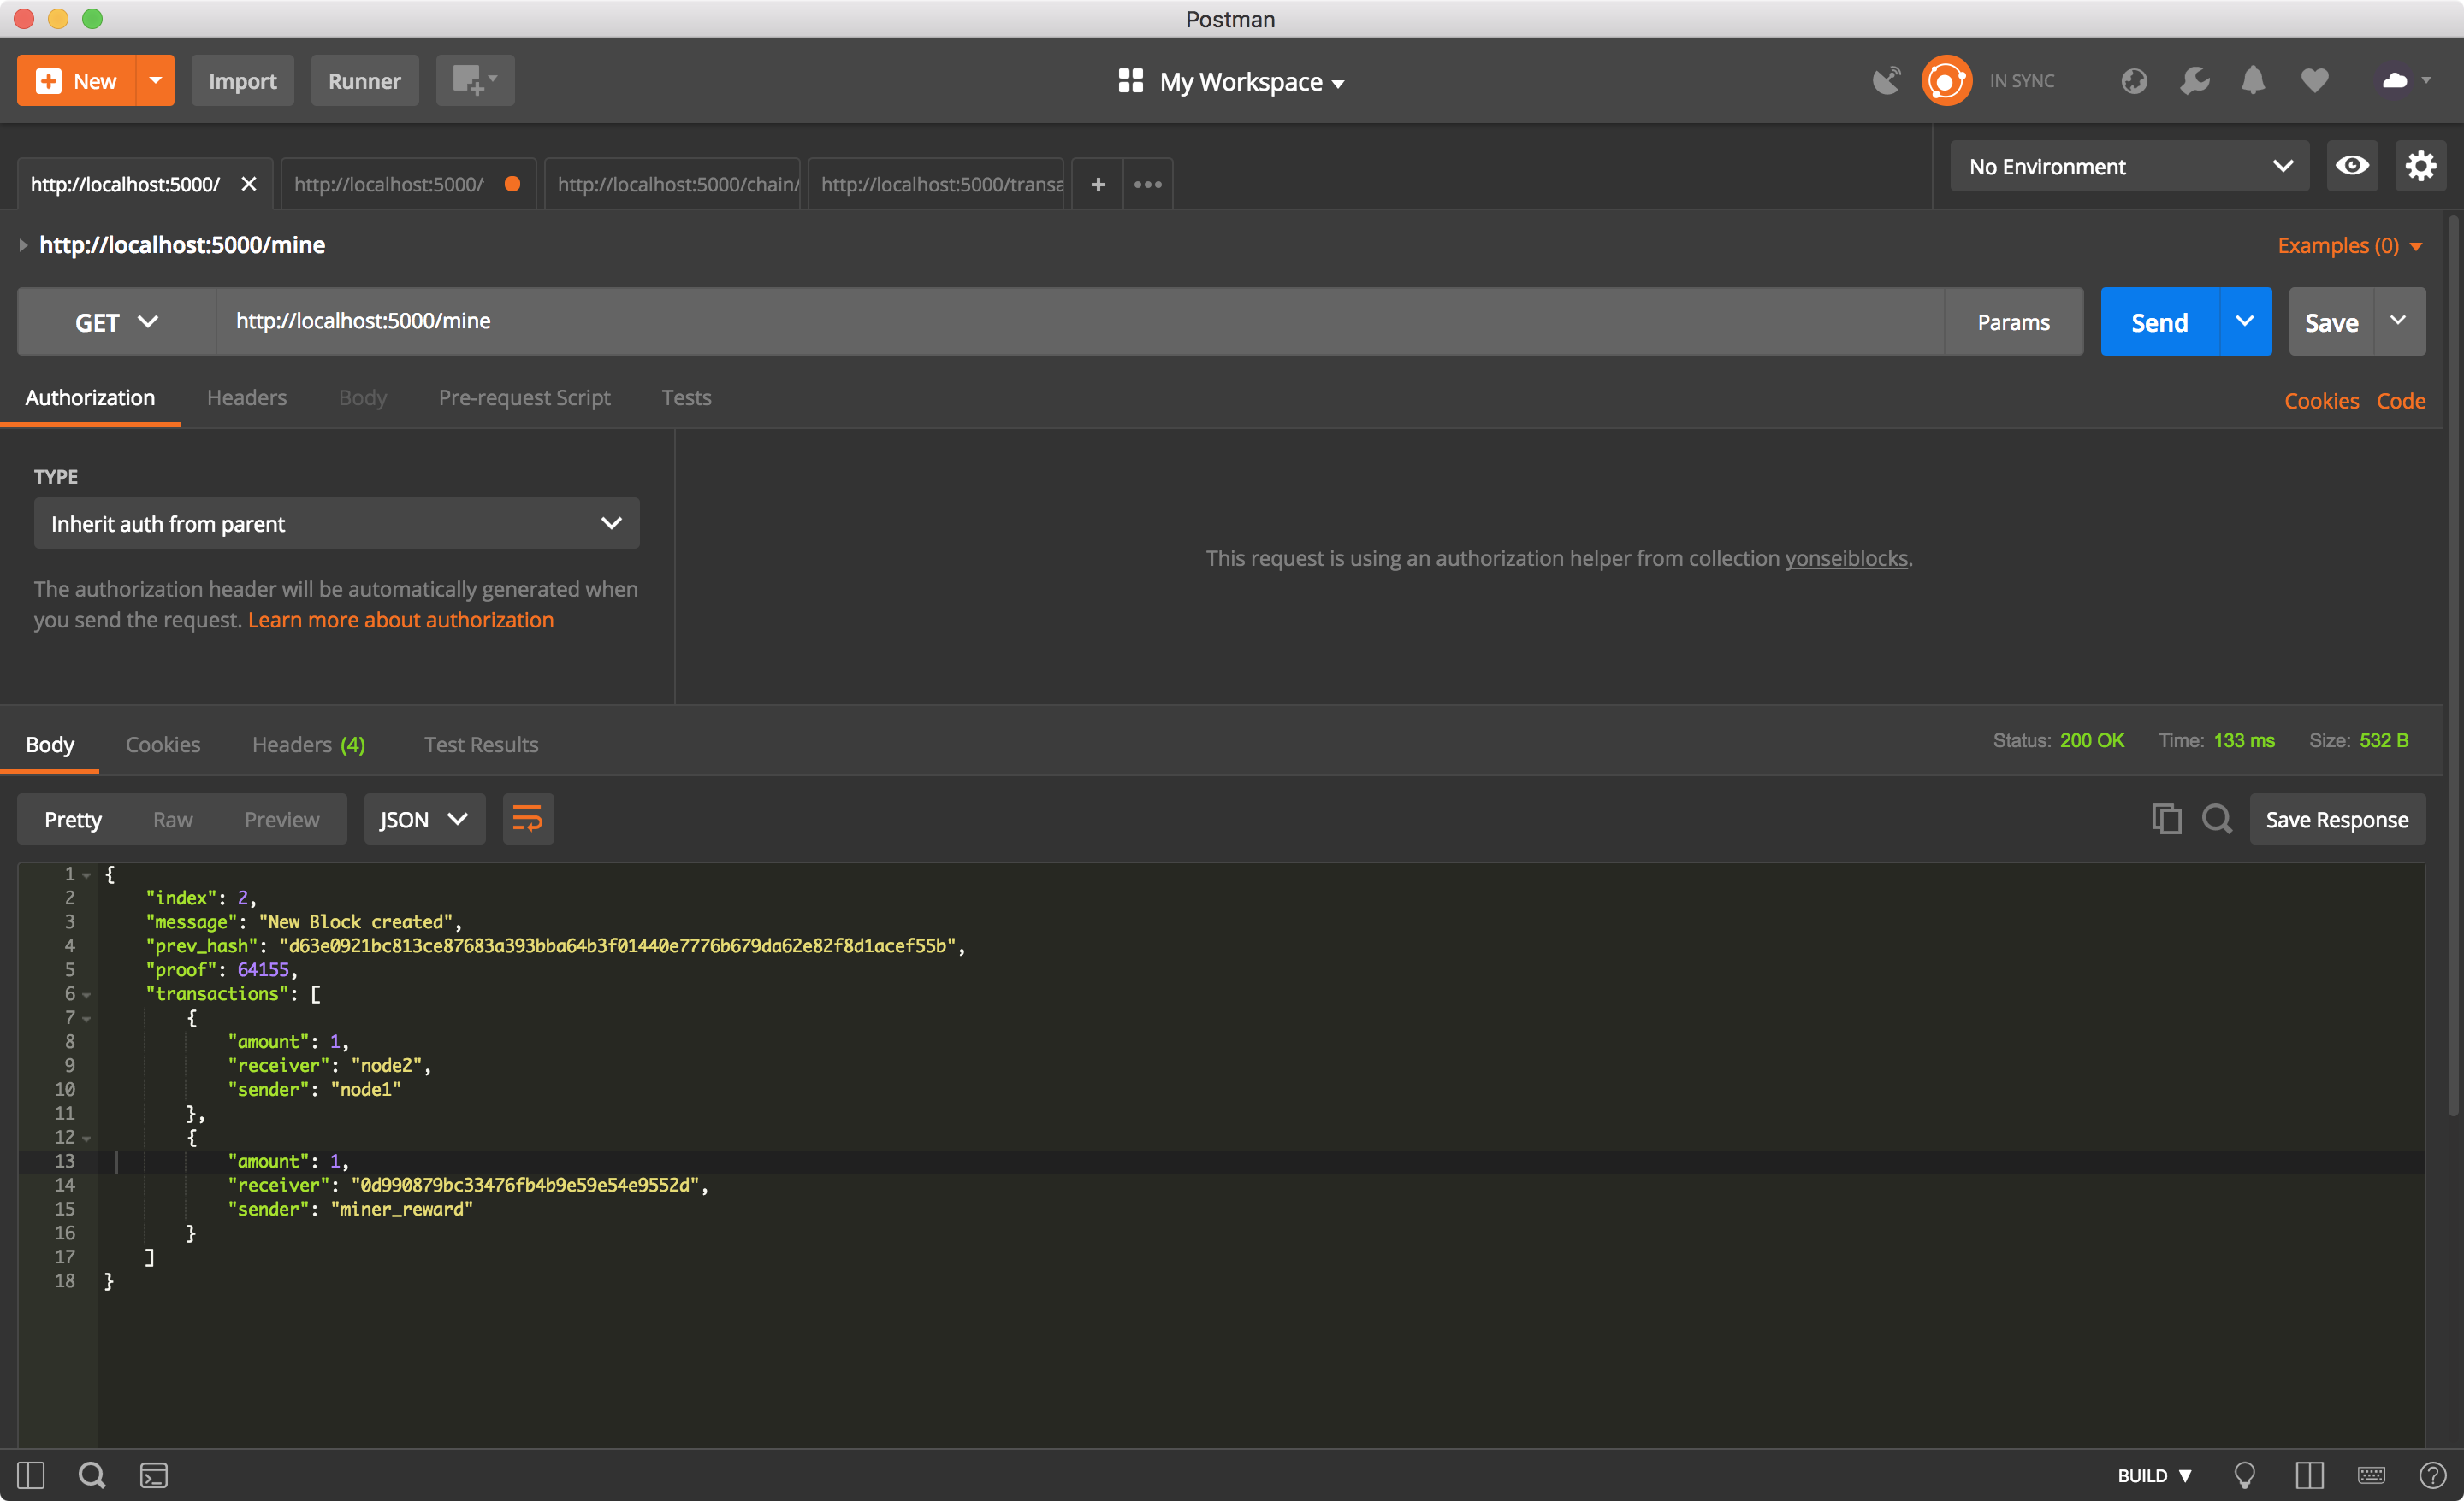Screen dimensions: 2464x1501
Task: Click the vertical scrollbar on right
Action: tap(2454, 664)
